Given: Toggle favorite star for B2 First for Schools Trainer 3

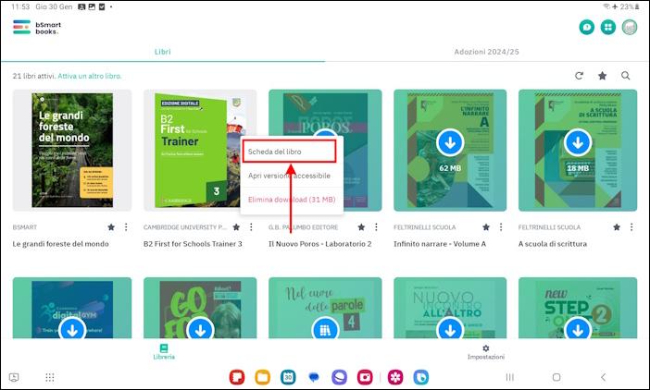Looking at the screenshot, I should [236, 227].
